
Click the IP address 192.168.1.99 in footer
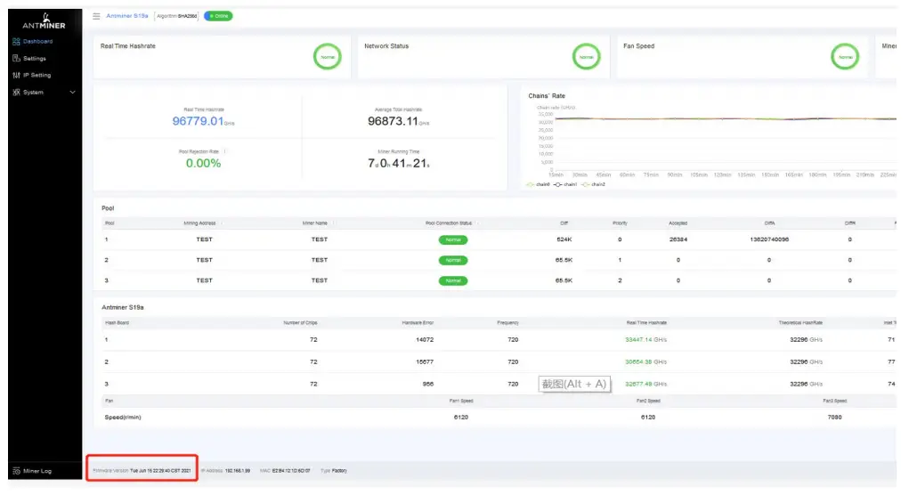coord(237,471)
